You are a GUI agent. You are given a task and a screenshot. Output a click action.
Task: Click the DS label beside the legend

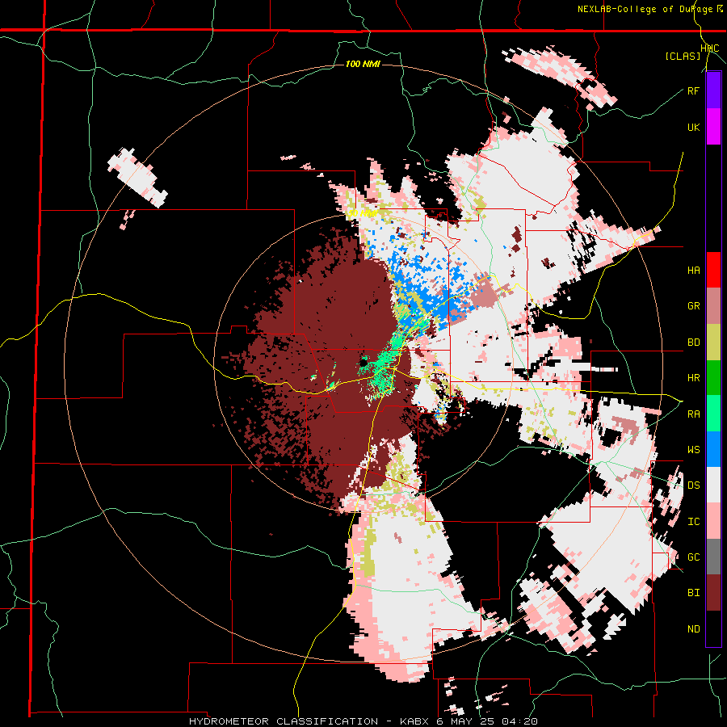point(693,485)
